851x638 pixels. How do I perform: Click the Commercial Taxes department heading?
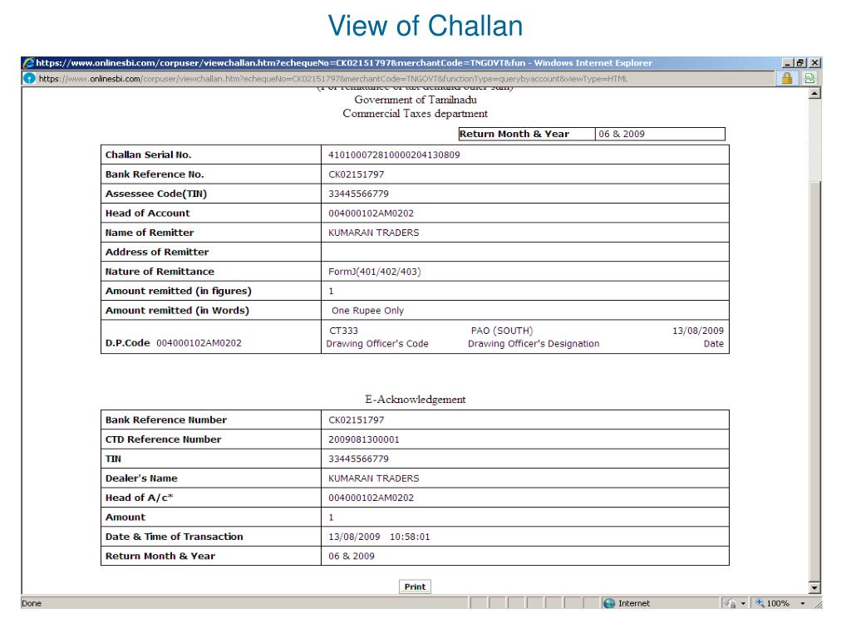pyautogui.click(x=416, y=113)
